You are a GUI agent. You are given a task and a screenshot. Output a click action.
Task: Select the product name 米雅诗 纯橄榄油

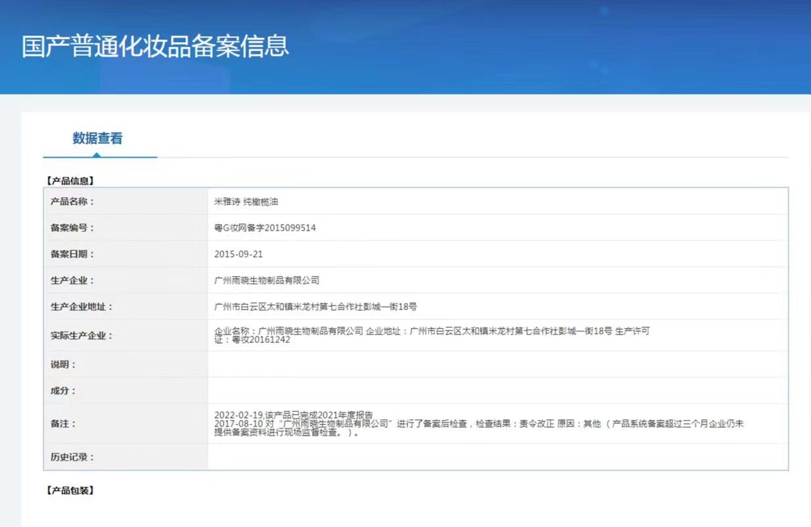coord(246,202)
